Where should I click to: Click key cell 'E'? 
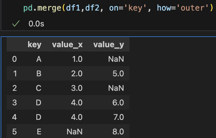(39, 132)
